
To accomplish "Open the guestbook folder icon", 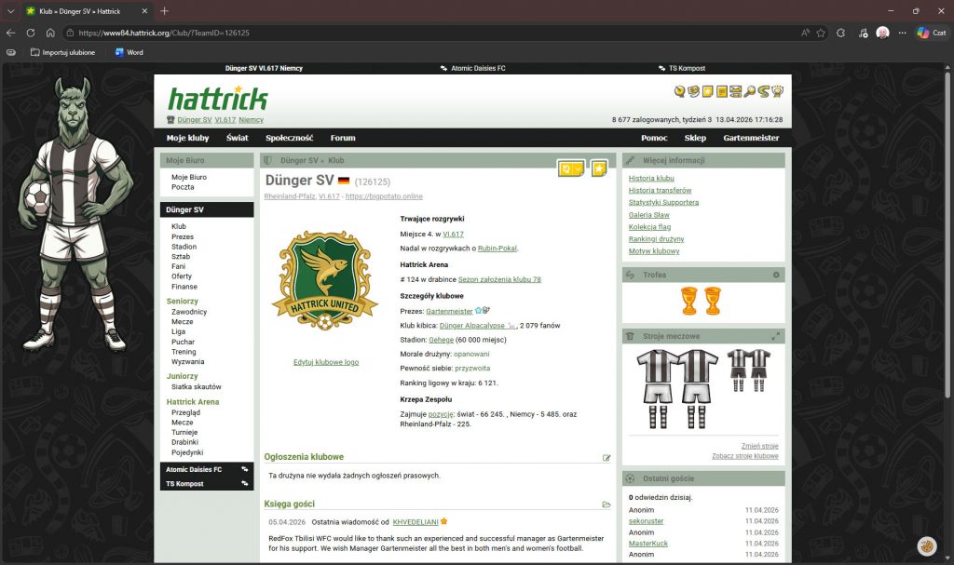I will pyautogui.click(x=606, y=504).
